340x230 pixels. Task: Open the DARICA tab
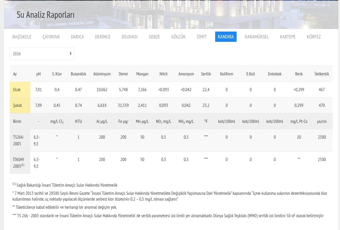point(77,37)
